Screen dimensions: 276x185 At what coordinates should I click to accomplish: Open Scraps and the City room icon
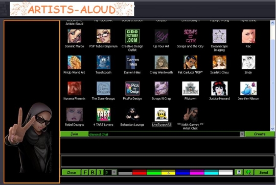pyautogui.click(x=191, y=36)
